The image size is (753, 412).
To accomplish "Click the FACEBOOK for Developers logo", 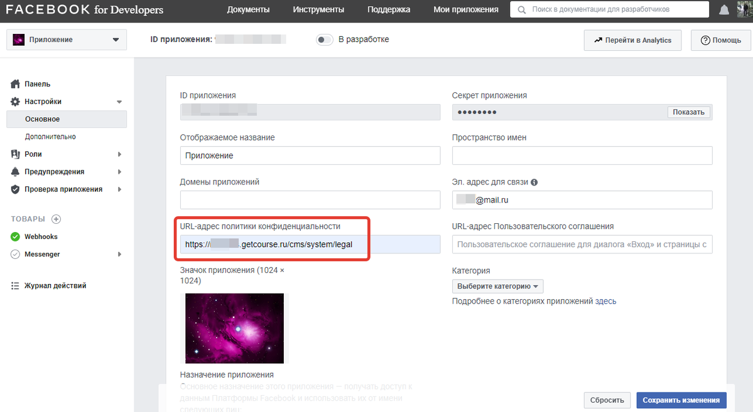I will click(85, 9).
